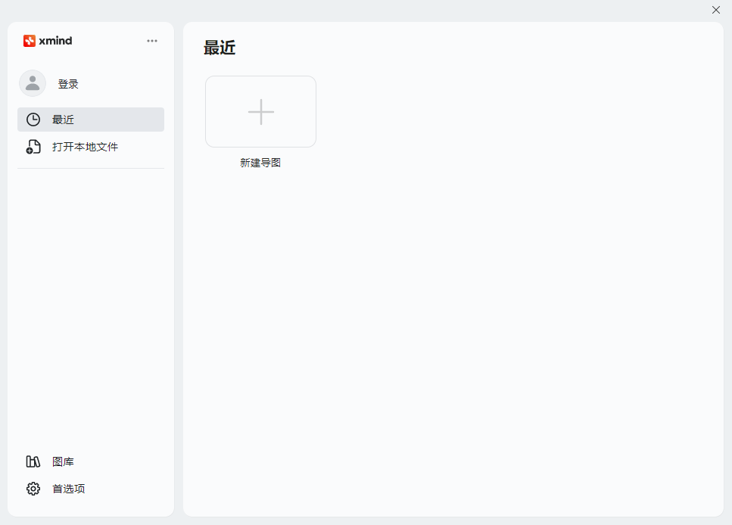732x525 pixels.
Task: Select the 最近 item in sidebar
Action: 64,120
